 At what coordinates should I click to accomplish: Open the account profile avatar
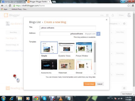[129, 15]
